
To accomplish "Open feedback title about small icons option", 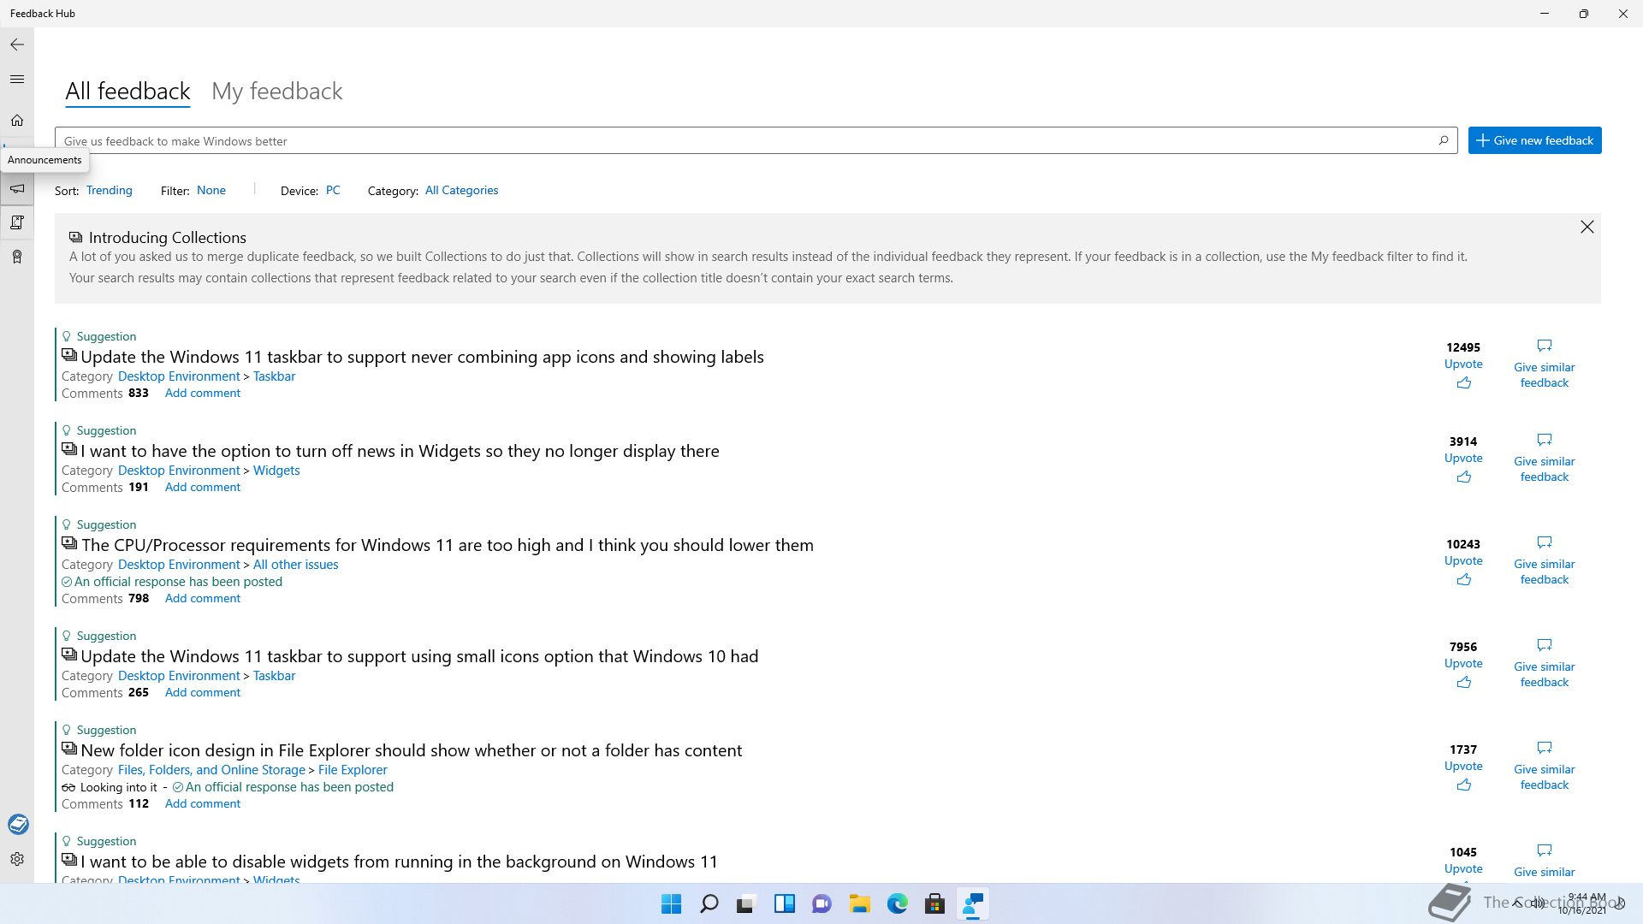I will tap(419, 656).
